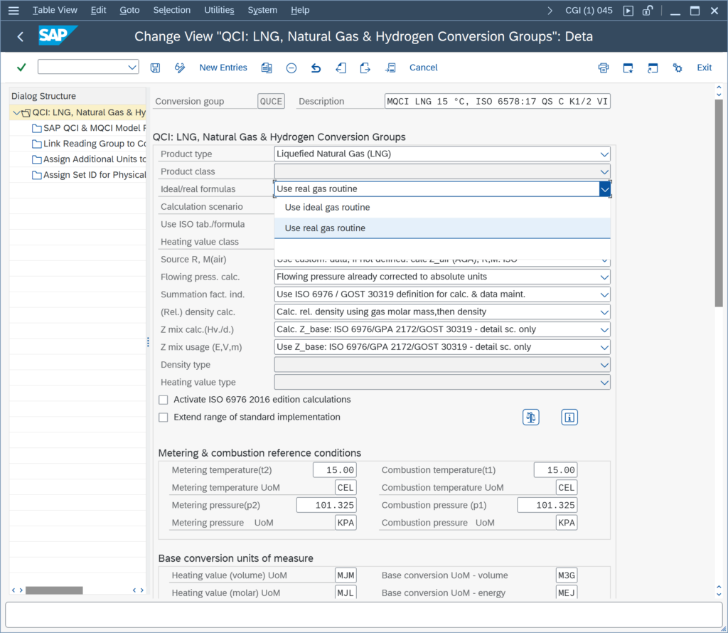Open the SAP QCI & MQCI Model folder
The height and width of the screenshot is (633, 728).
[x=89, y=128]
